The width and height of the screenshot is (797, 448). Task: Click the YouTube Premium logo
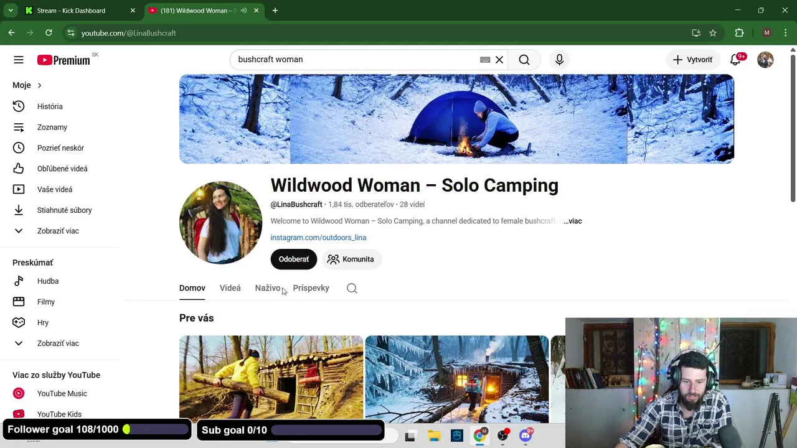pos(64,60)
